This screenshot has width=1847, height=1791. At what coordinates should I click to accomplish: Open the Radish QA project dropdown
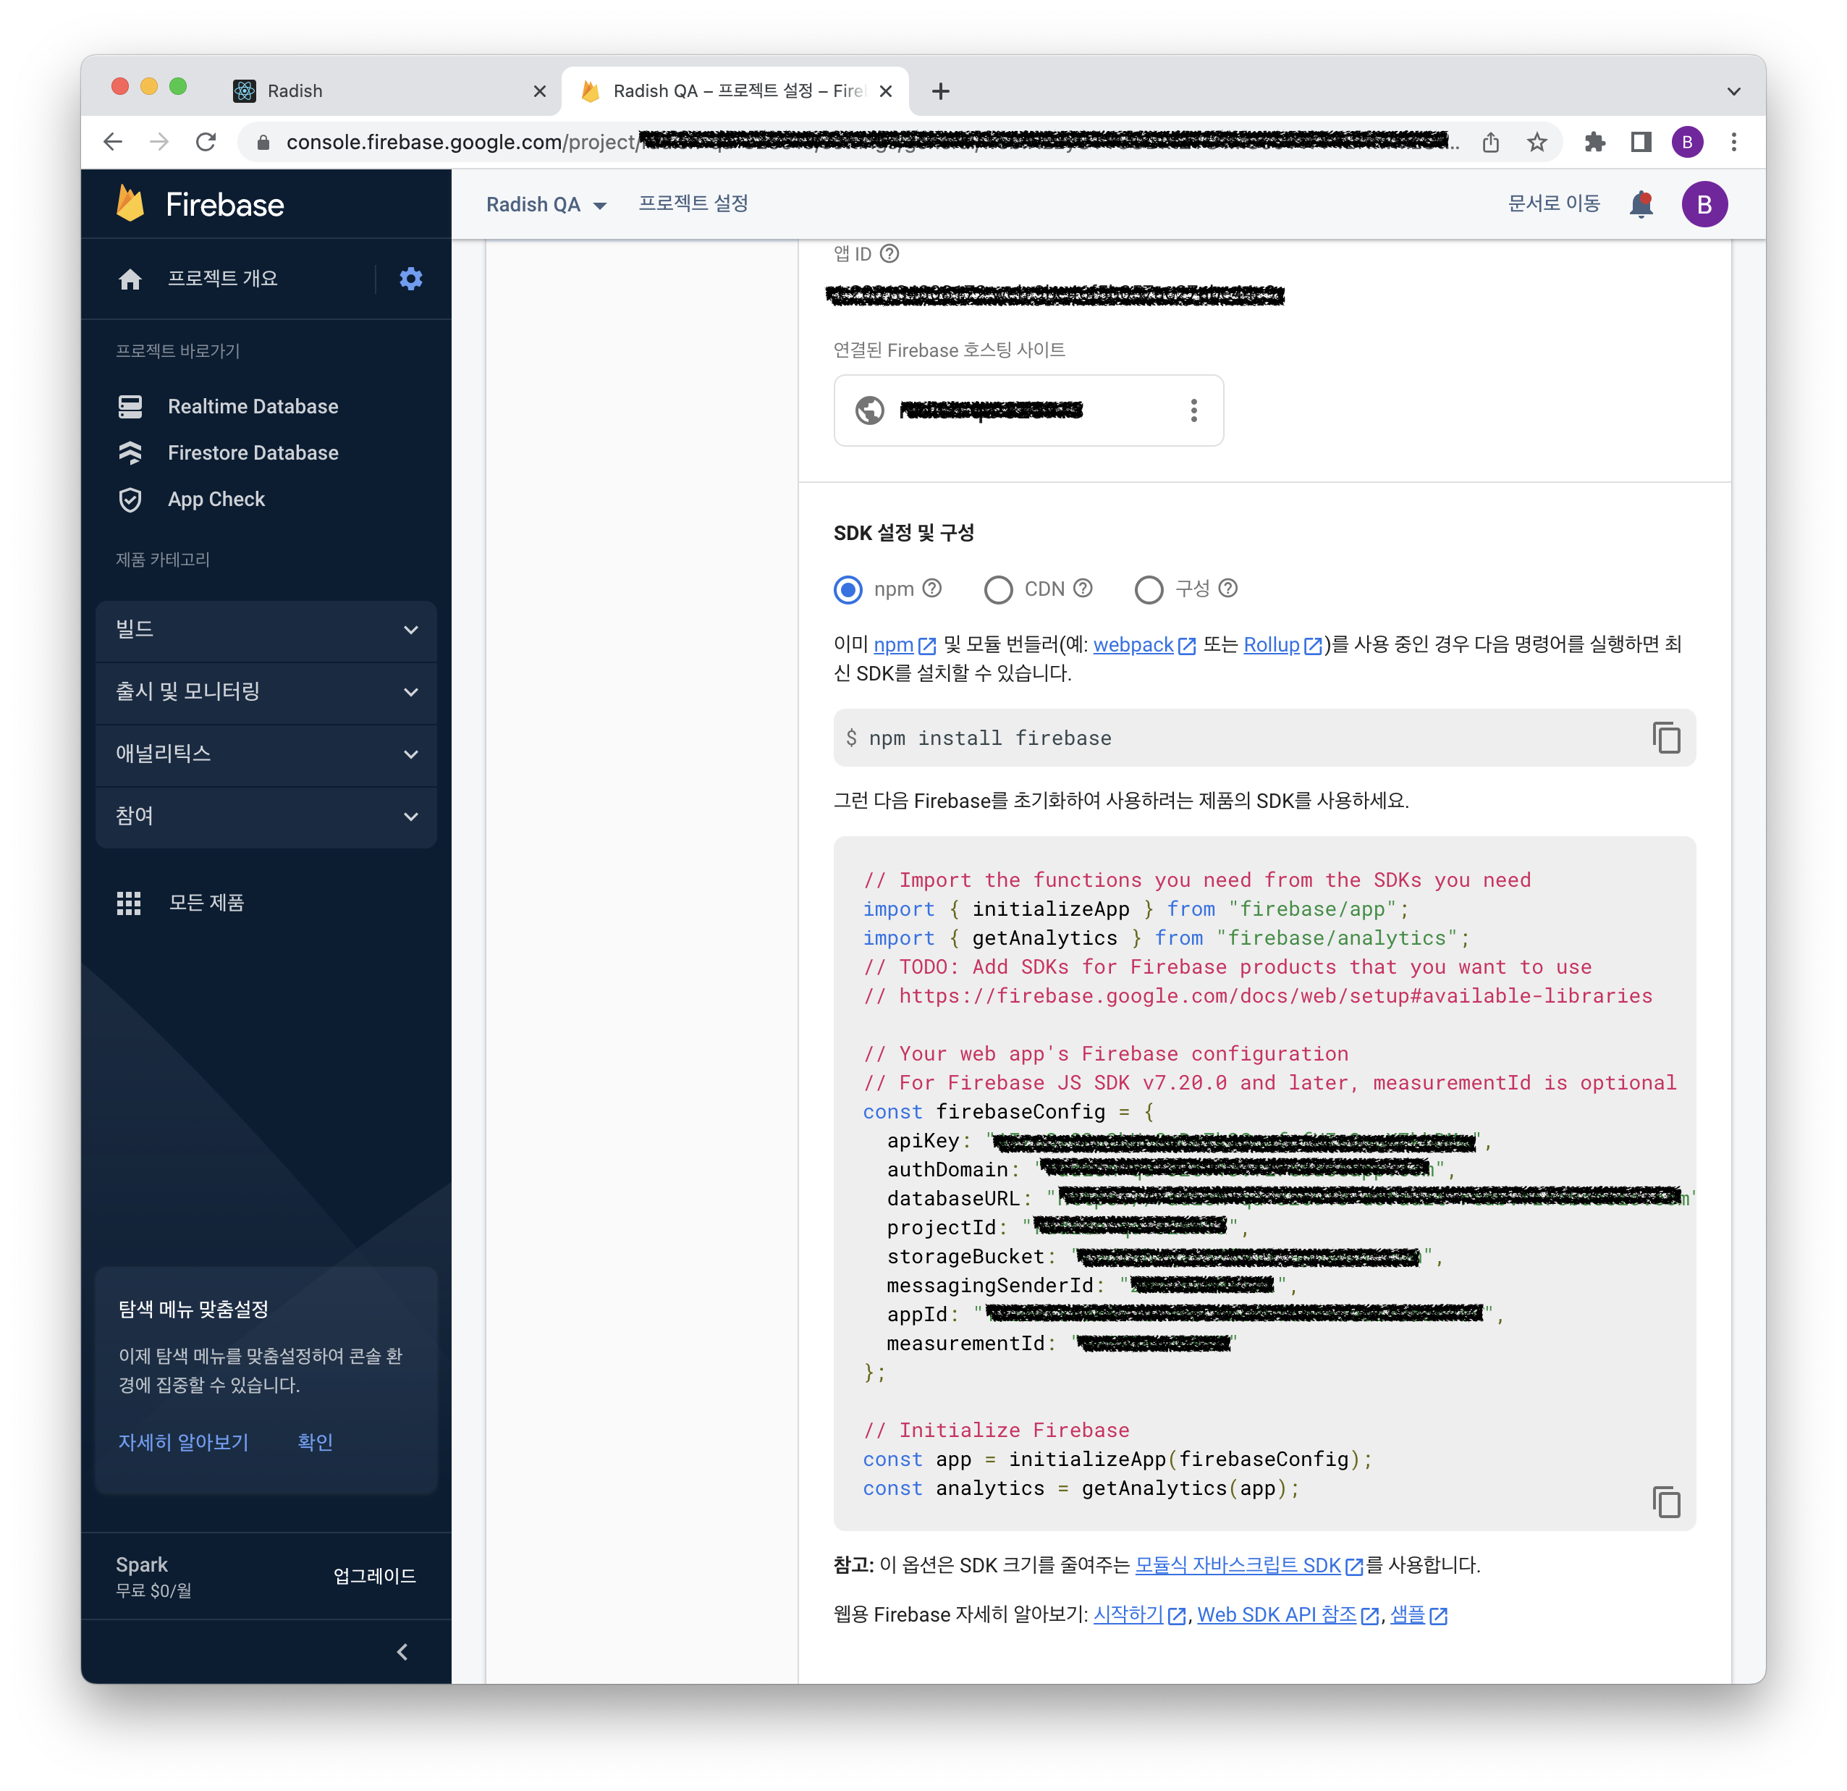tap(546, 205)
